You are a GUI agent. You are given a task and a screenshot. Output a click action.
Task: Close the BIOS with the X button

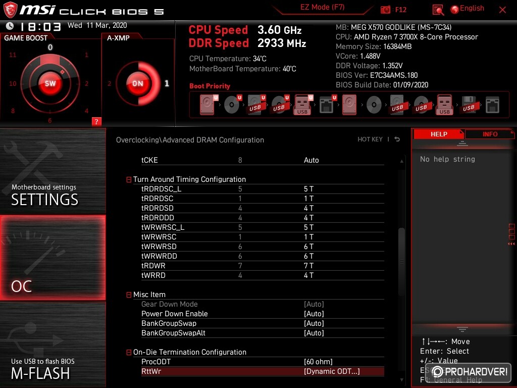(x=502, y=10)
